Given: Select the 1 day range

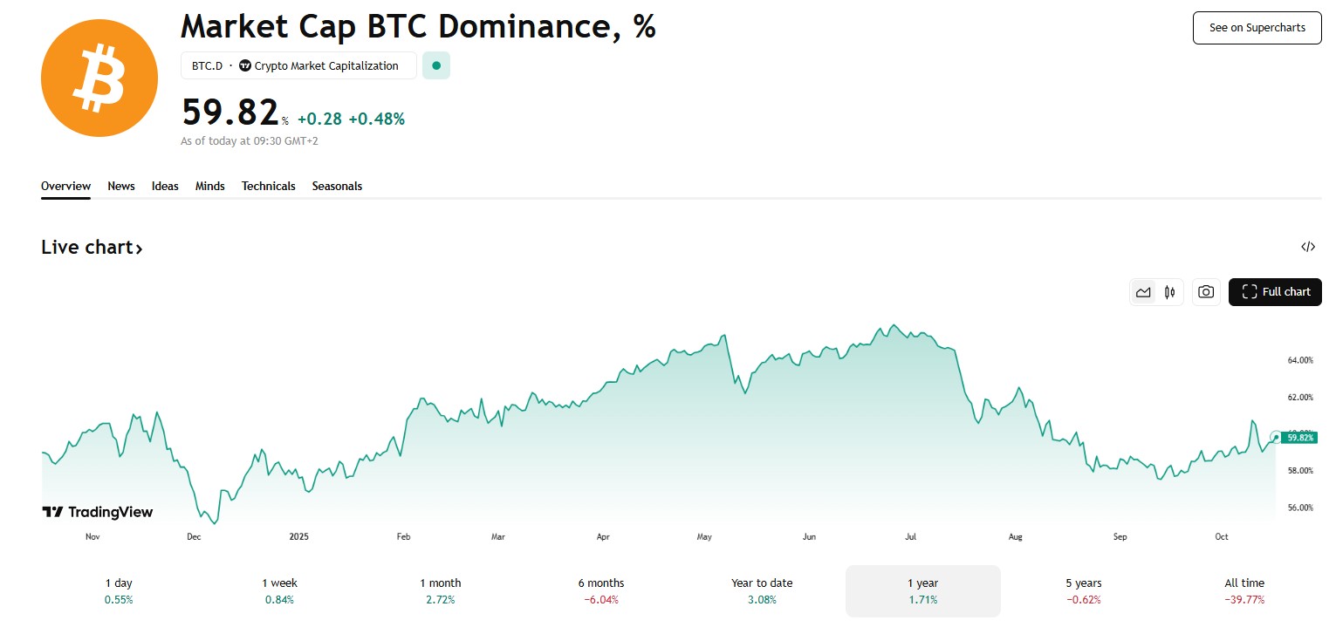Looking at the screenshot, I should 119,590.
